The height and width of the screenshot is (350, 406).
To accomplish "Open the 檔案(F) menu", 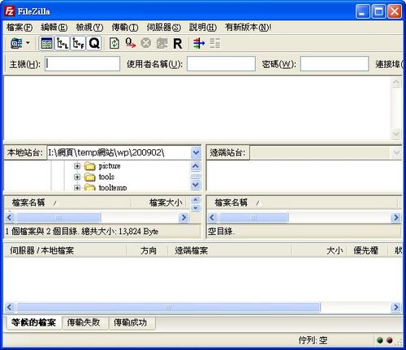I will click(x=19, y=28).
